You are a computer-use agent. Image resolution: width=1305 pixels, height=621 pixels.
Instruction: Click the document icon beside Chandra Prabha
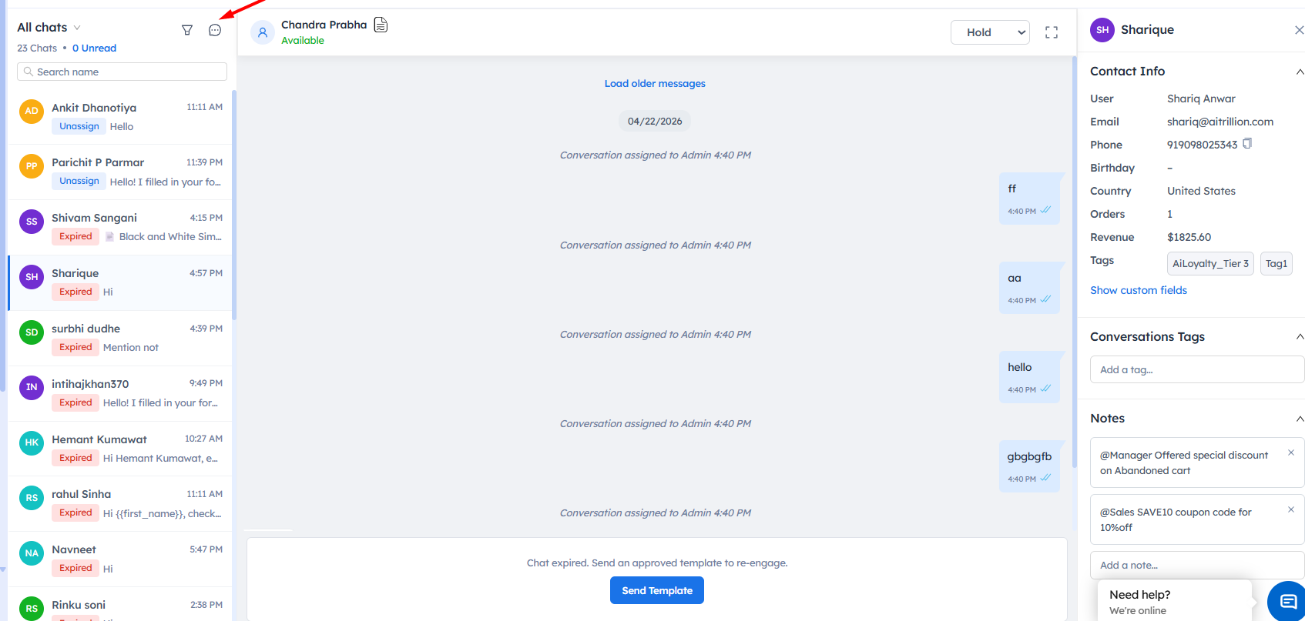point(381,25)
